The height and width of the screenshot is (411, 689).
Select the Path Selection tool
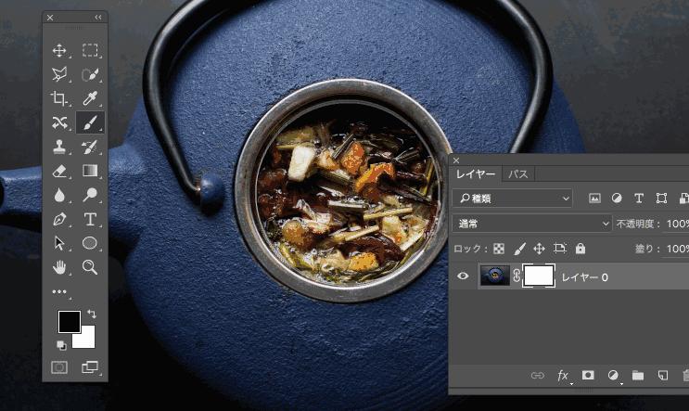[x=59, y=243]
